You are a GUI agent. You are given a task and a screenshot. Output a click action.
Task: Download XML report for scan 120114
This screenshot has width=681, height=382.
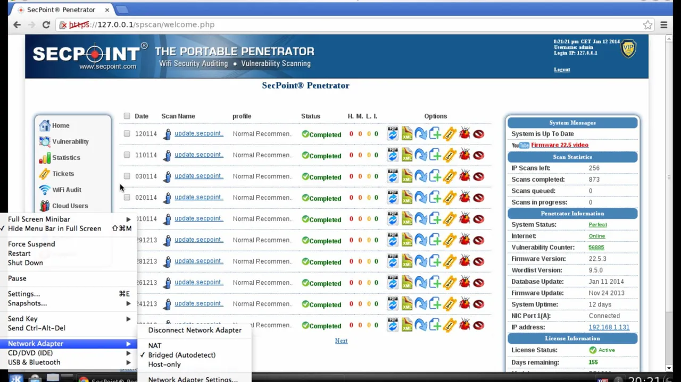[x=407, y=133]
